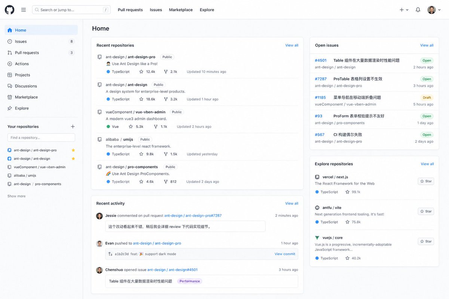Screen dimensions: 449x299
Task: Expand Show more repositories
Action: (16, 196)
